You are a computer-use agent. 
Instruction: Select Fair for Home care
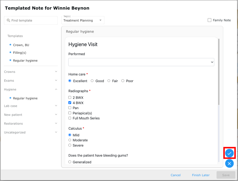[x=109, y=81]
